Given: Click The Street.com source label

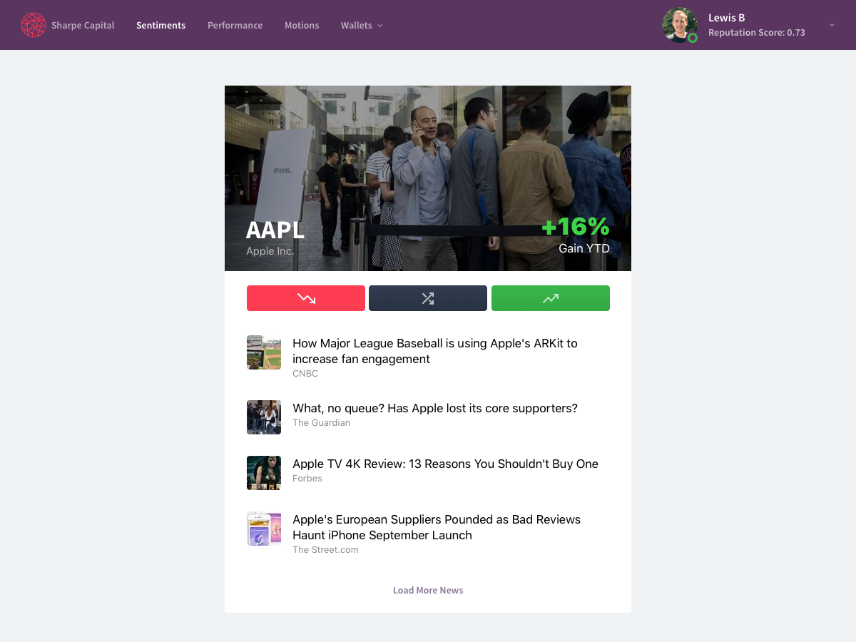Looking at the screenshot, I should click(325, 549).
